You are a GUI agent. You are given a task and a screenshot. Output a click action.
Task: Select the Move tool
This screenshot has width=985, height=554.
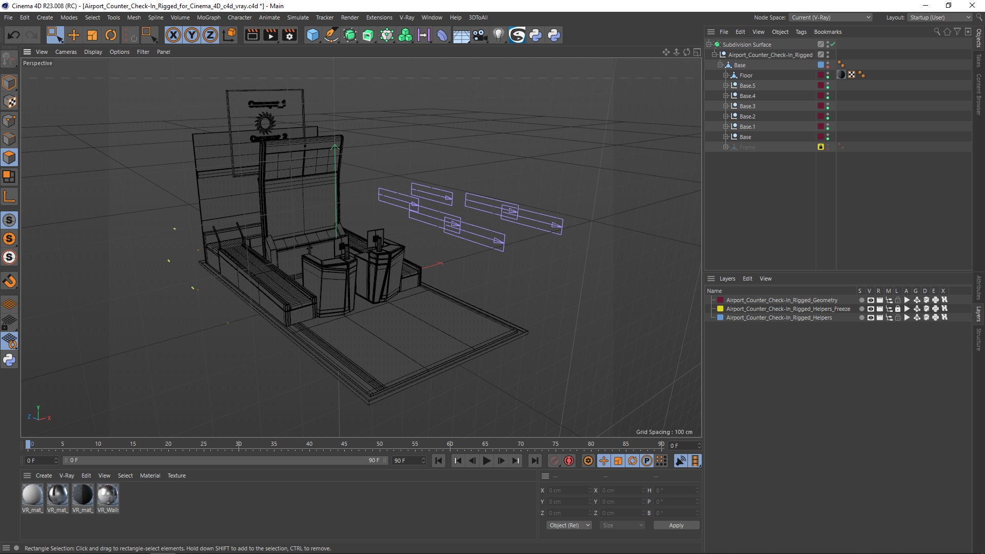pos(74,35)
